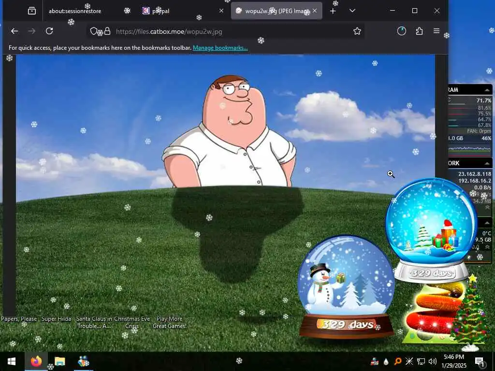Open the Firefox View button

pyautogui.click(x=31, y=11)
